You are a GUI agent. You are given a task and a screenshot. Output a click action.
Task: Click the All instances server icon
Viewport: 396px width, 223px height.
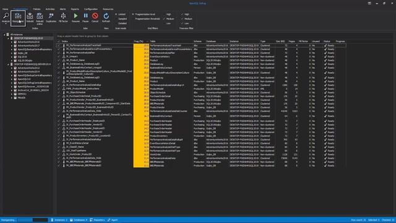tap(8, 35)
